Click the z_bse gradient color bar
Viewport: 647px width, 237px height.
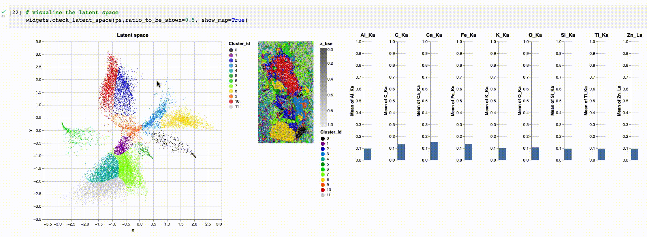(323, 87)
